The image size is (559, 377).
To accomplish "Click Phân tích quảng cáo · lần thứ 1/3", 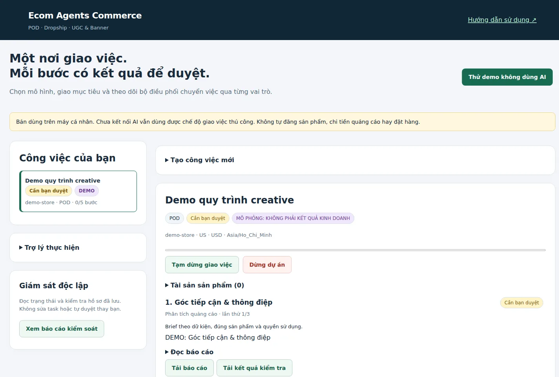I will pos(208,314).
